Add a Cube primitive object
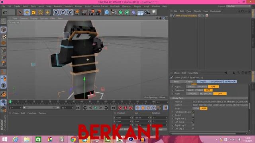 107,12
